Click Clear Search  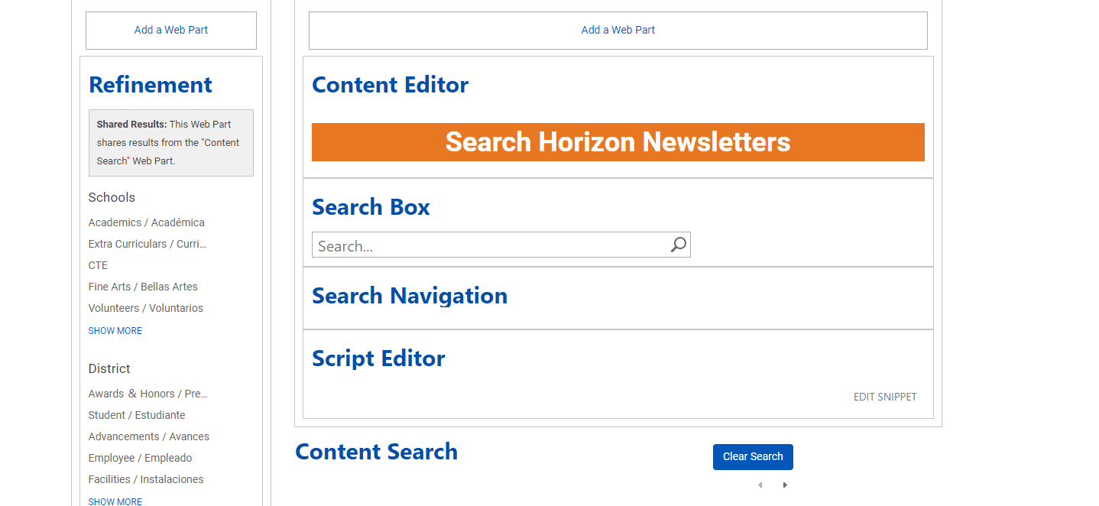pos(752,456)
